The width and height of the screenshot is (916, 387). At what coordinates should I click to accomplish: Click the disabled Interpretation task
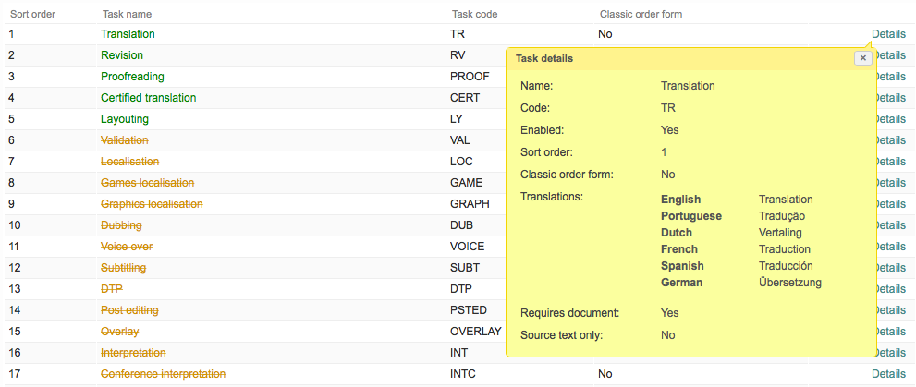click(x=133, y=353)
